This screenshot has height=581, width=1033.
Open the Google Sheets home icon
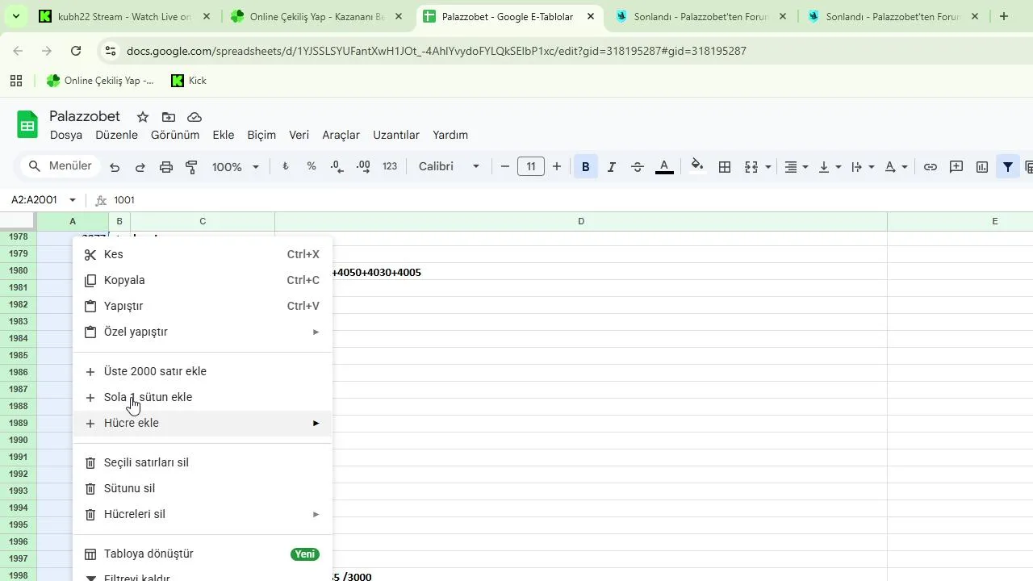pos(28,125)
